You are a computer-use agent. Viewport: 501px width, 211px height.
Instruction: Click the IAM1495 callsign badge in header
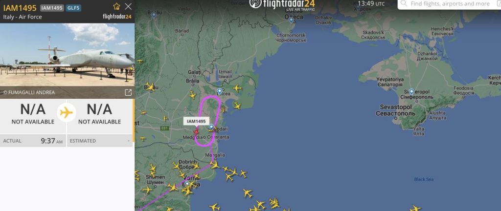pyautogui.click(x=52, y=8)
